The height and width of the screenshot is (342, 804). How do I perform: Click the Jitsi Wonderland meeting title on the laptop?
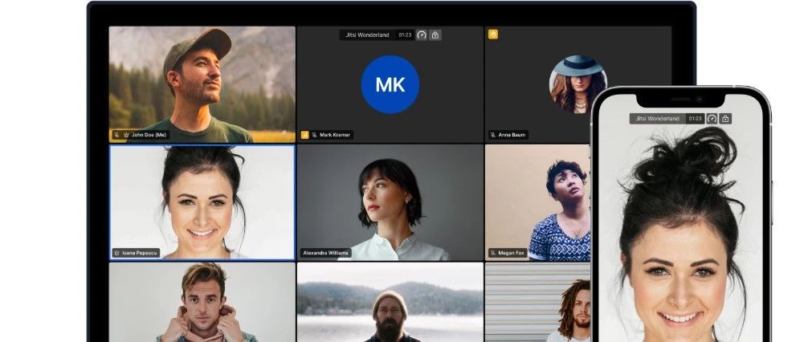369,35
